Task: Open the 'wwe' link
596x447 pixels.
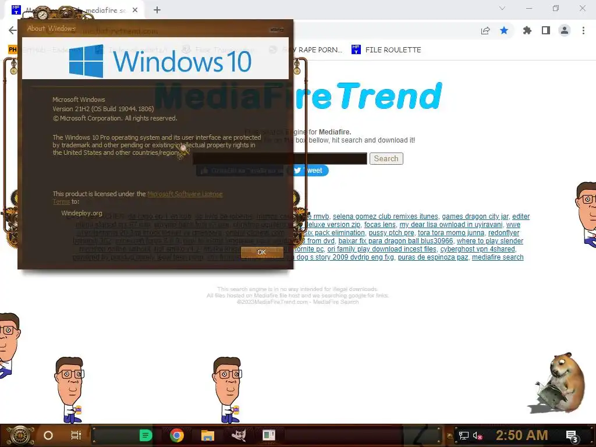Action: pos(513,225)
